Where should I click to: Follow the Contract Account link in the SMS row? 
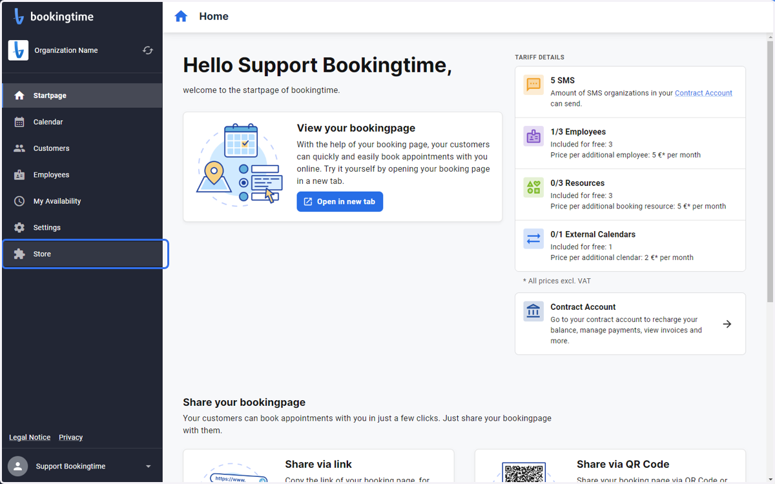click(703, 93)
